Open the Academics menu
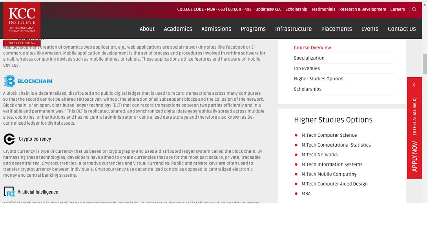The width and height of the screenshot is (429, 241). 178,29
